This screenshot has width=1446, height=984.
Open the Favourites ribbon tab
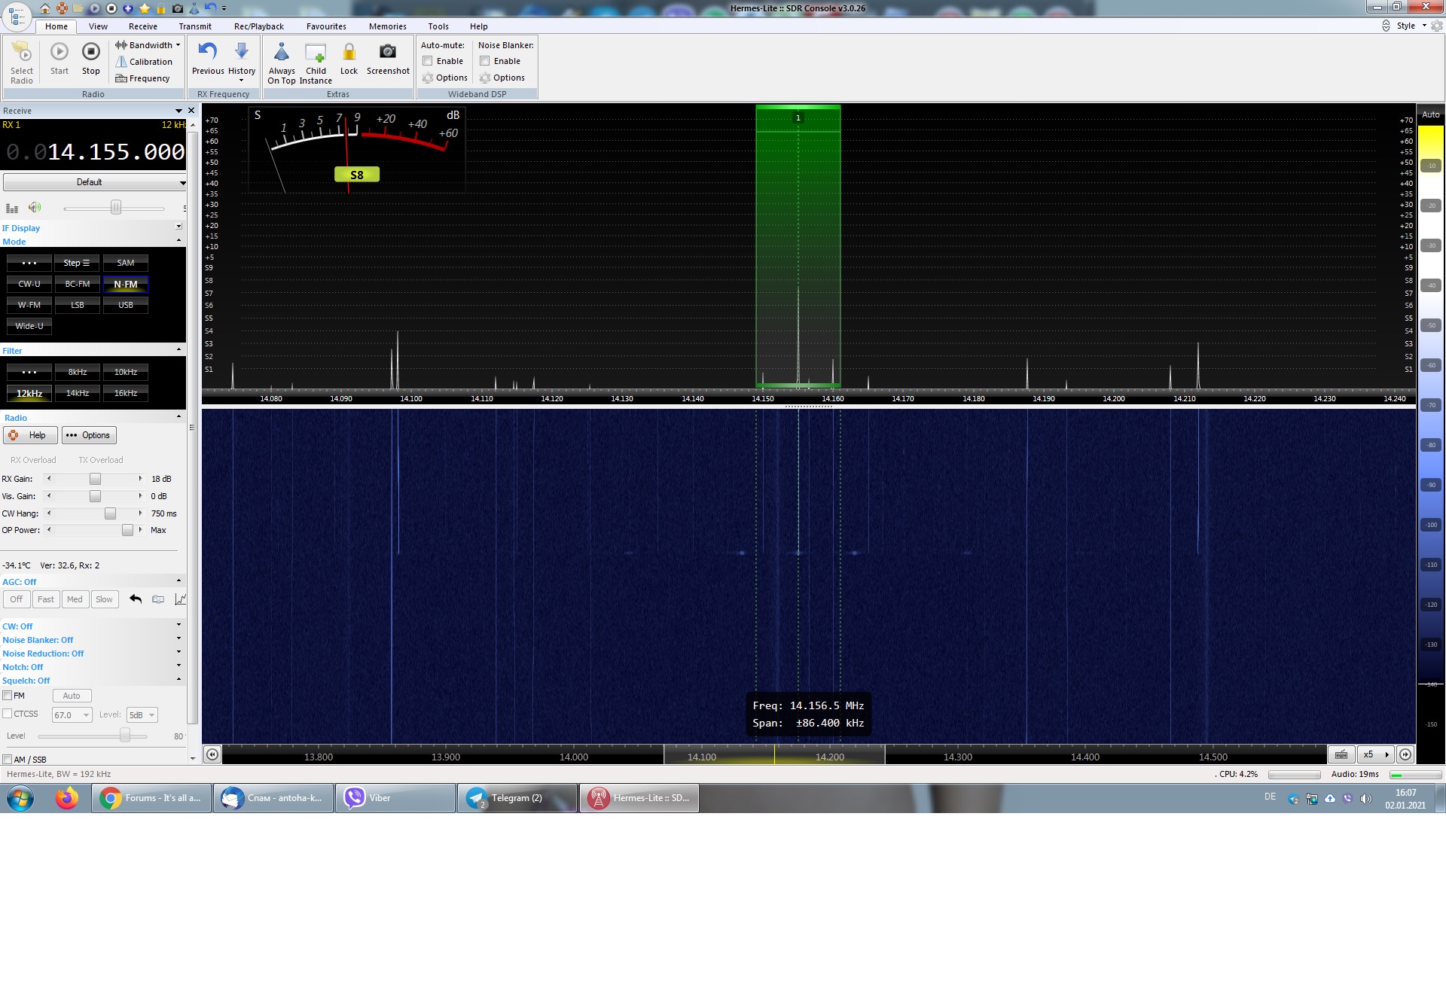click(x=326, y=26)
